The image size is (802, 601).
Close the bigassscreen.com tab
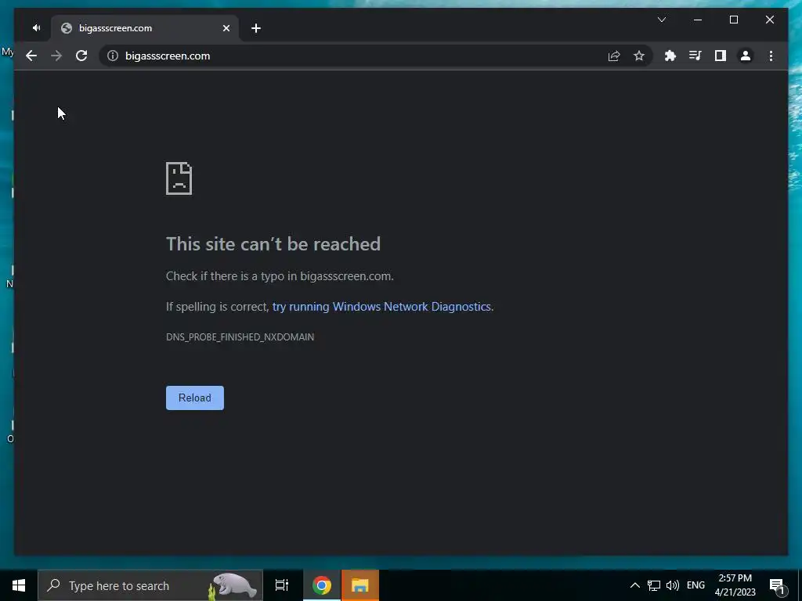226,28
